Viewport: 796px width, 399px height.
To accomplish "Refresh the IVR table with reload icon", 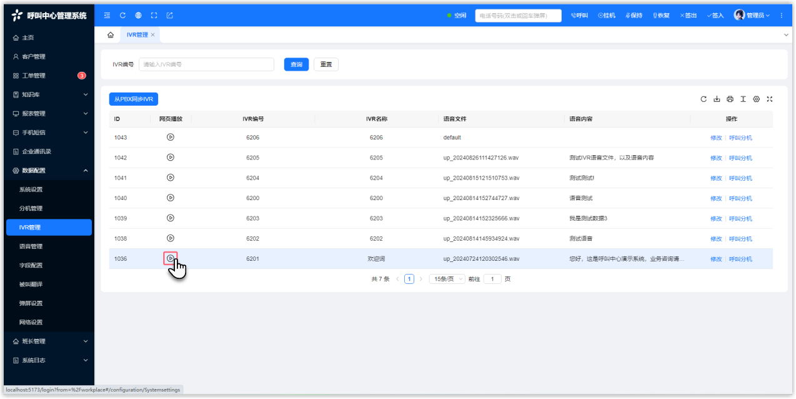I will point(704,99).
